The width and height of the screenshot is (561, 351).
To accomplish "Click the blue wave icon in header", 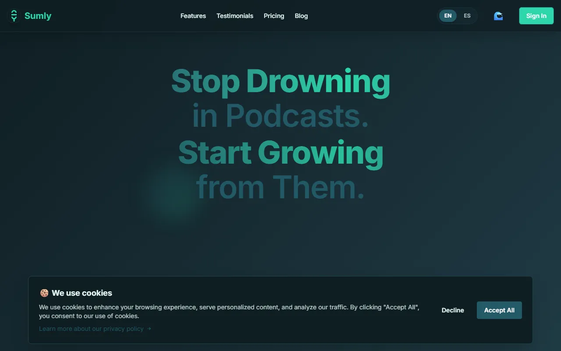I will pos(498,16).
